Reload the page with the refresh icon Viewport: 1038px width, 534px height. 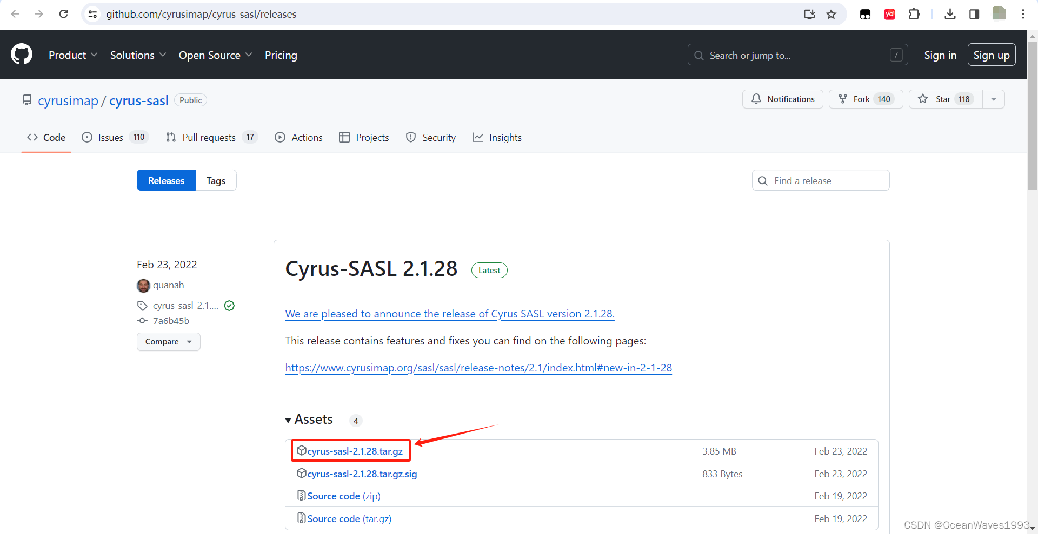pos(63,14)
